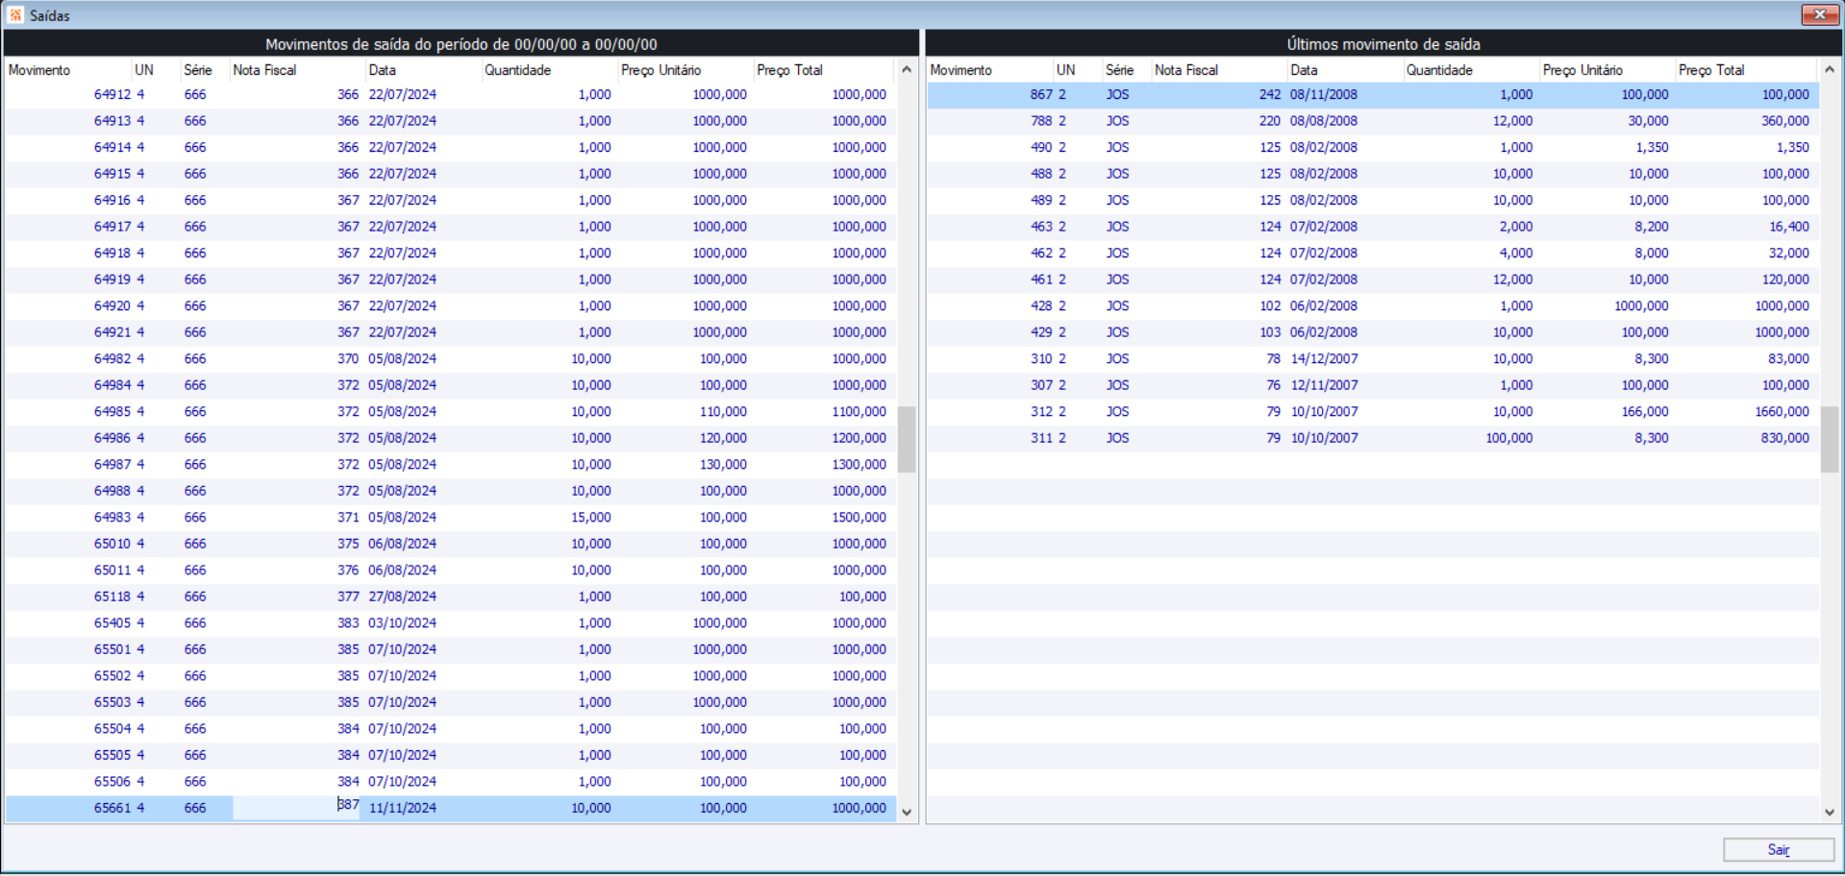
Task: Select movement 64912 in left table
Action: click(451, 95)
